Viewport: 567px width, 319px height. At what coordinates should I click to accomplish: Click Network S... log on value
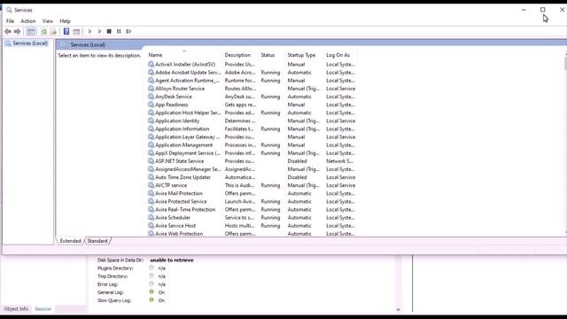[x=339, y=161]
